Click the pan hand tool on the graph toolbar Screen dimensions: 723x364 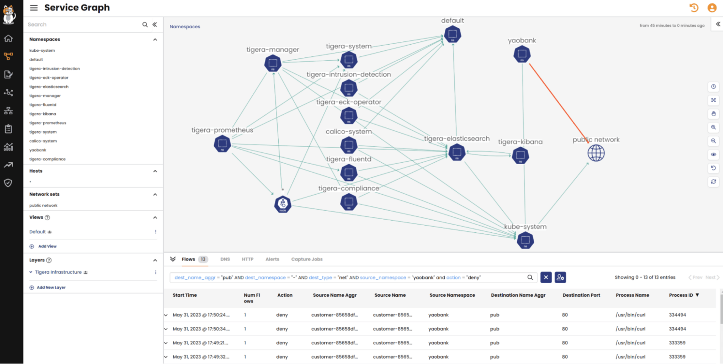[x=713, y=113]
